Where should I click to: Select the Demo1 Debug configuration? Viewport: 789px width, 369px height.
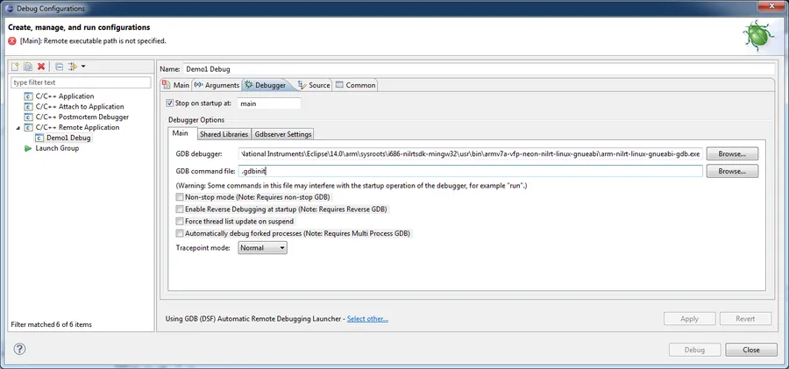tap(63, 138)
